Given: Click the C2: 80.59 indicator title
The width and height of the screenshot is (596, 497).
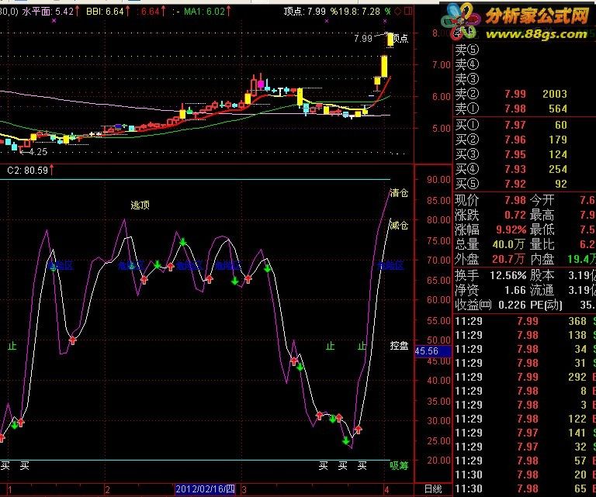Looking at the screenshot, I should [30, 170].
